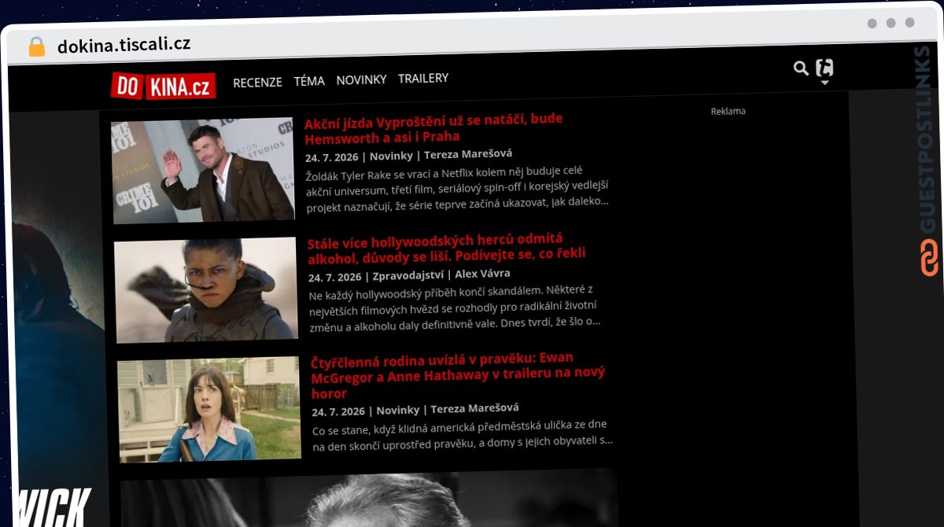944x527 pixels.
Task: Click thumbnail of shocked woman in blue jacket
Action: click(x=209, y=408)
